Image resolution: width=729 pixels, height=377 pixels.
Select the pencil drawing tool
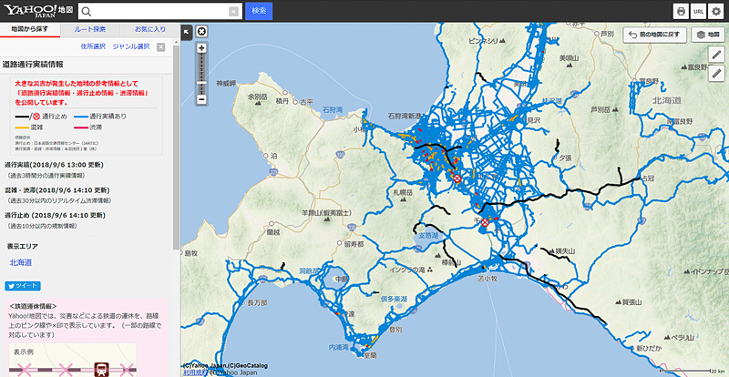click(716, 55)
